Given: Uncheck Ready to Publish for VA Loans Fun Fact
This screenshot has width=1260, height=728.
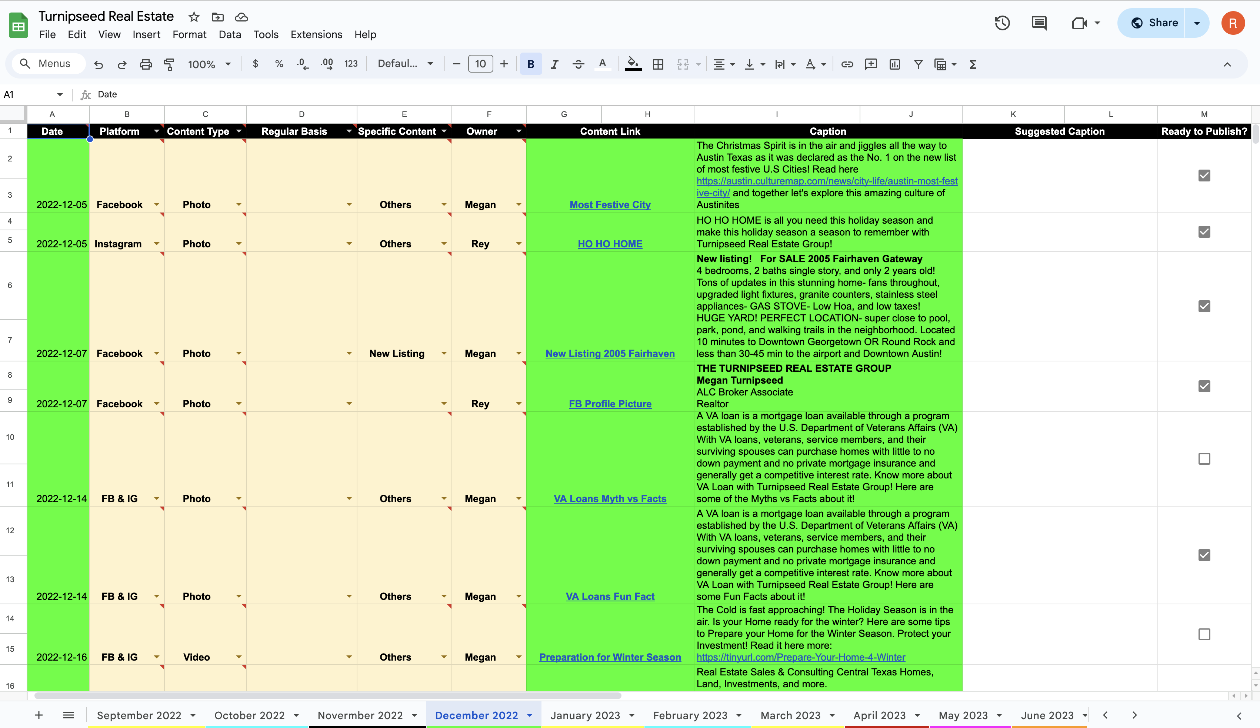Looking at the screenshot, I should [1204, 555].
